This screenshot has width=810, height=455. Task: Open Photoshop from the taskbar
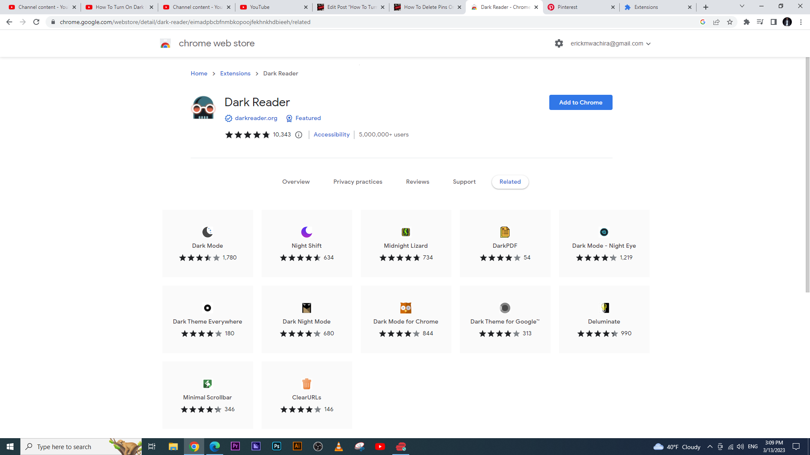(277, 446)
